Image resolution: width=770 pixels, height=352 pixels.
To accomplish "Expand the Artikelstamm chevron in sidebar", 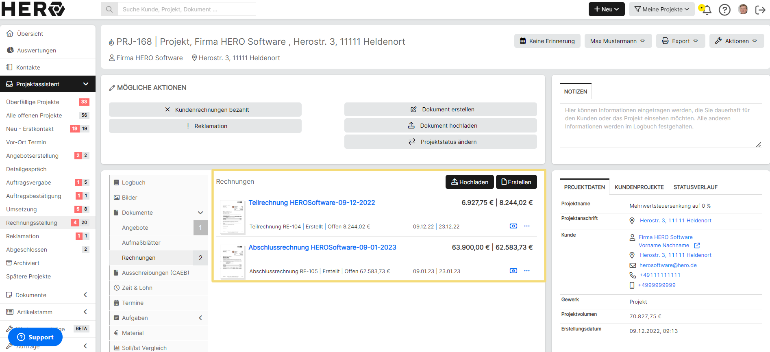I will pyautogui.click(x=85, y=312).
